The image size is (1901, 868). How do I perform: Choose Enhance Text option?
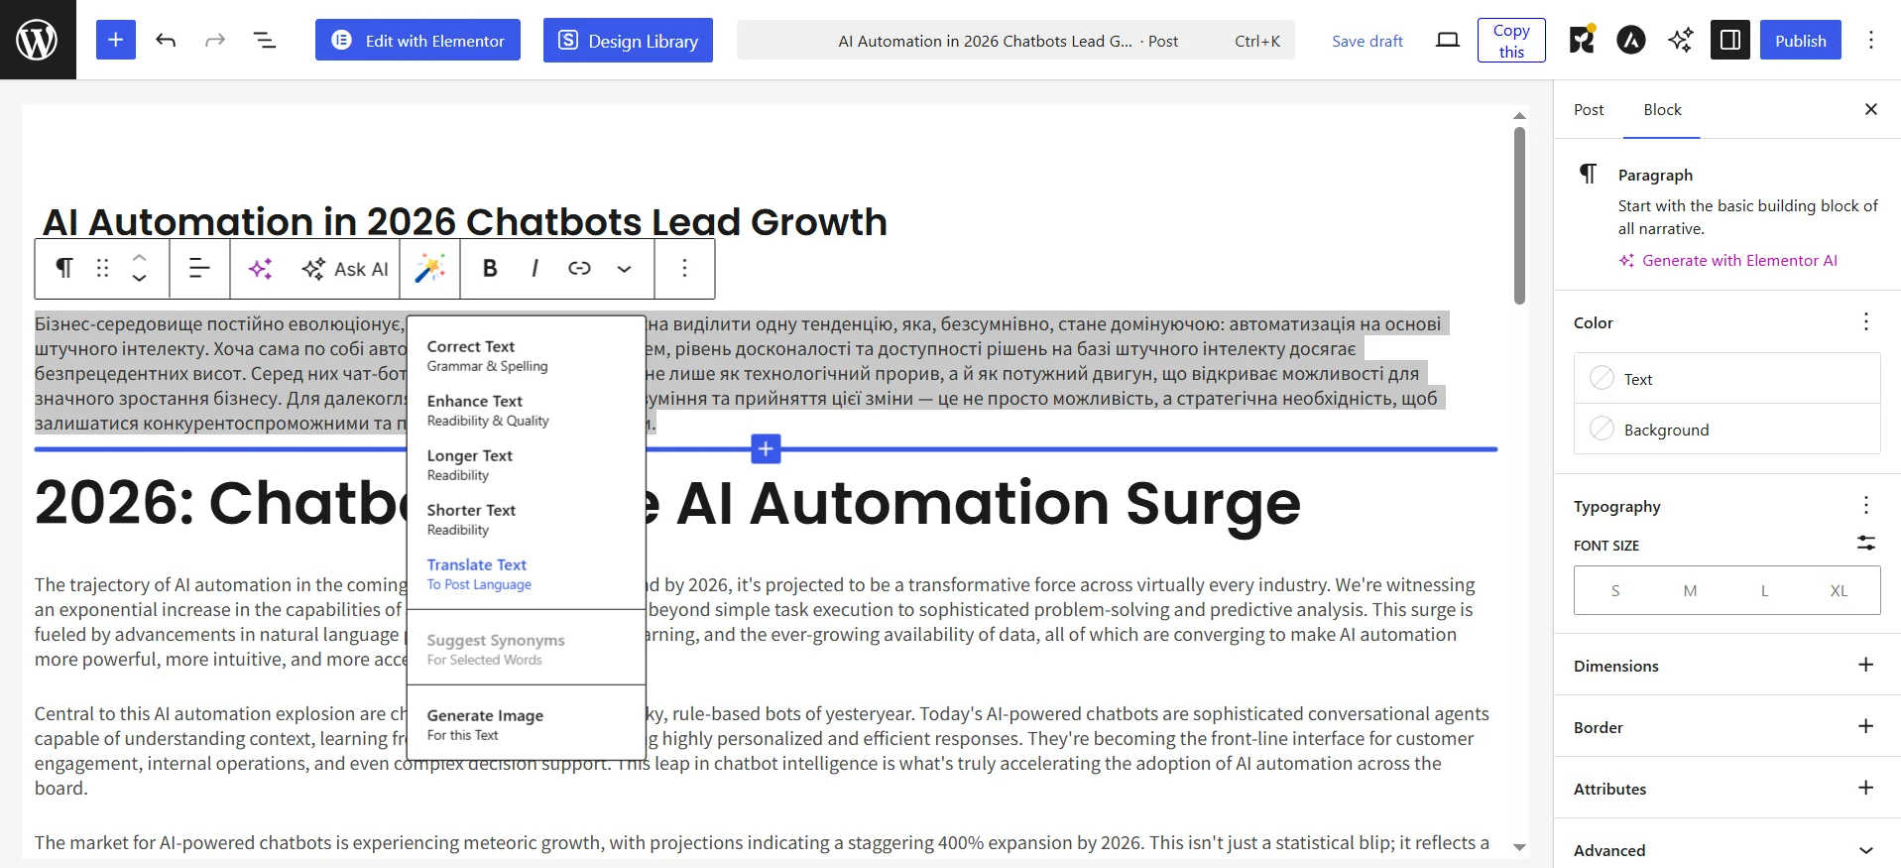tap(527, 410)
